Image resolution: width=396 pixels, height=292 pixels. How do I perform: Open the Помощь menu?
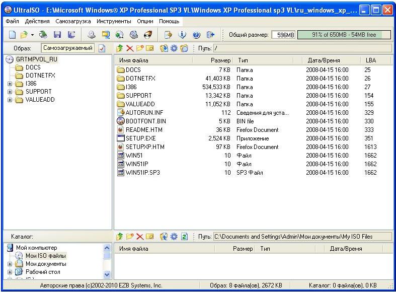point(169,21)
